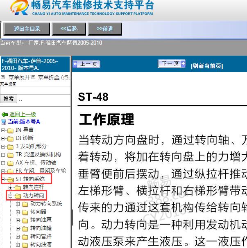This screenshot has height=248, width=247.
Task: Click folder icon of IN 导言
Action: [10, 131]
